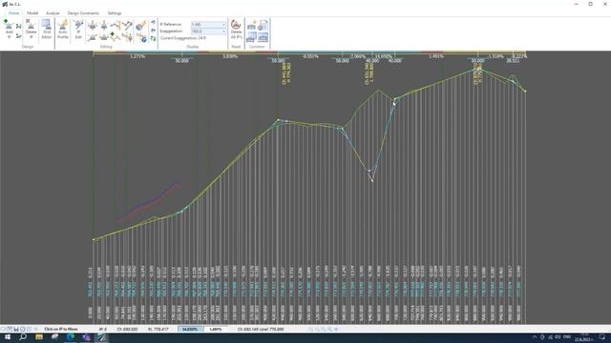Select the IP at profile end
The image size is (611, 343).
(x=525, y=91)
